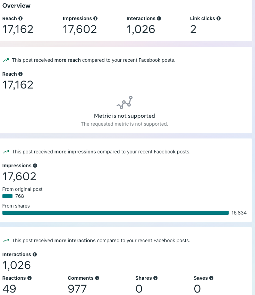
Task: Click the 977 Comments count
Action: click(x=77, y=289)
